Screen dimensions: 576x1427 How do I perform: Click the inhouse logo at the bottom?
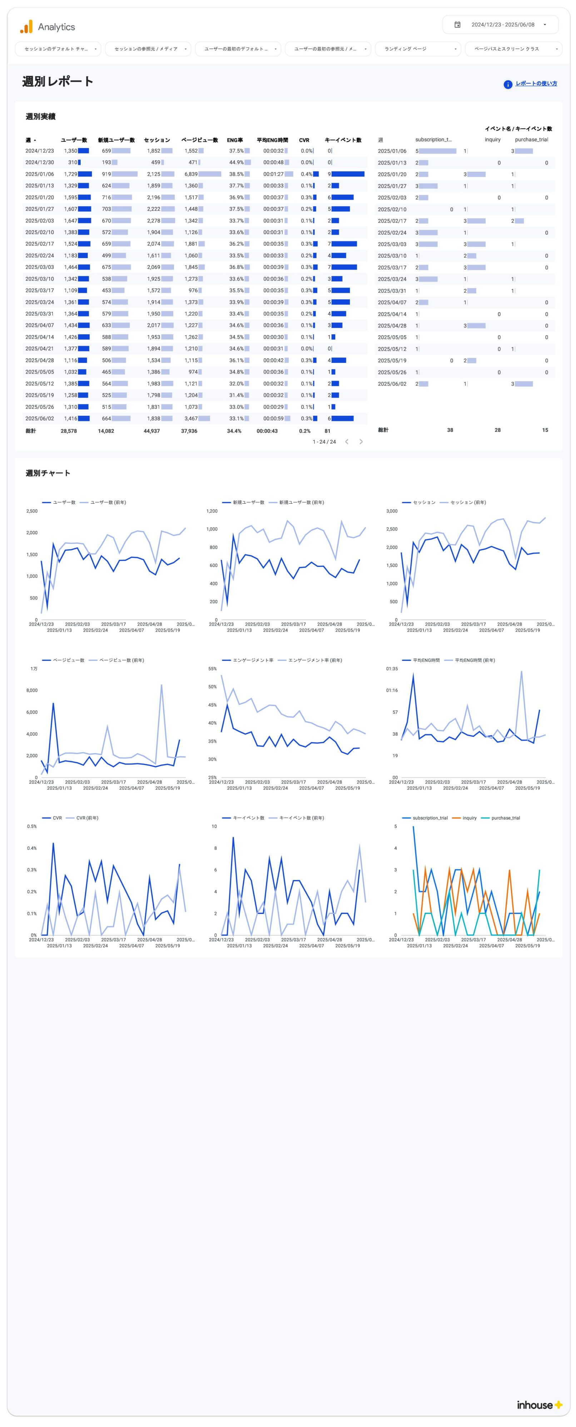click(539, 1404)
